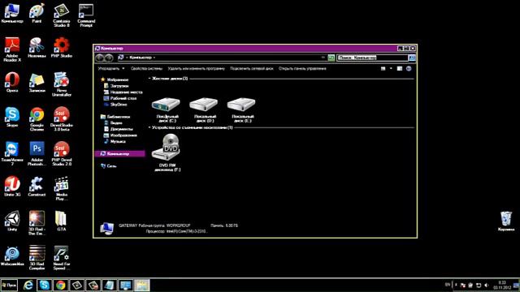Select Видео library in navigation pane
Viewport: 520px width, 292px height.
click(113, 122)
